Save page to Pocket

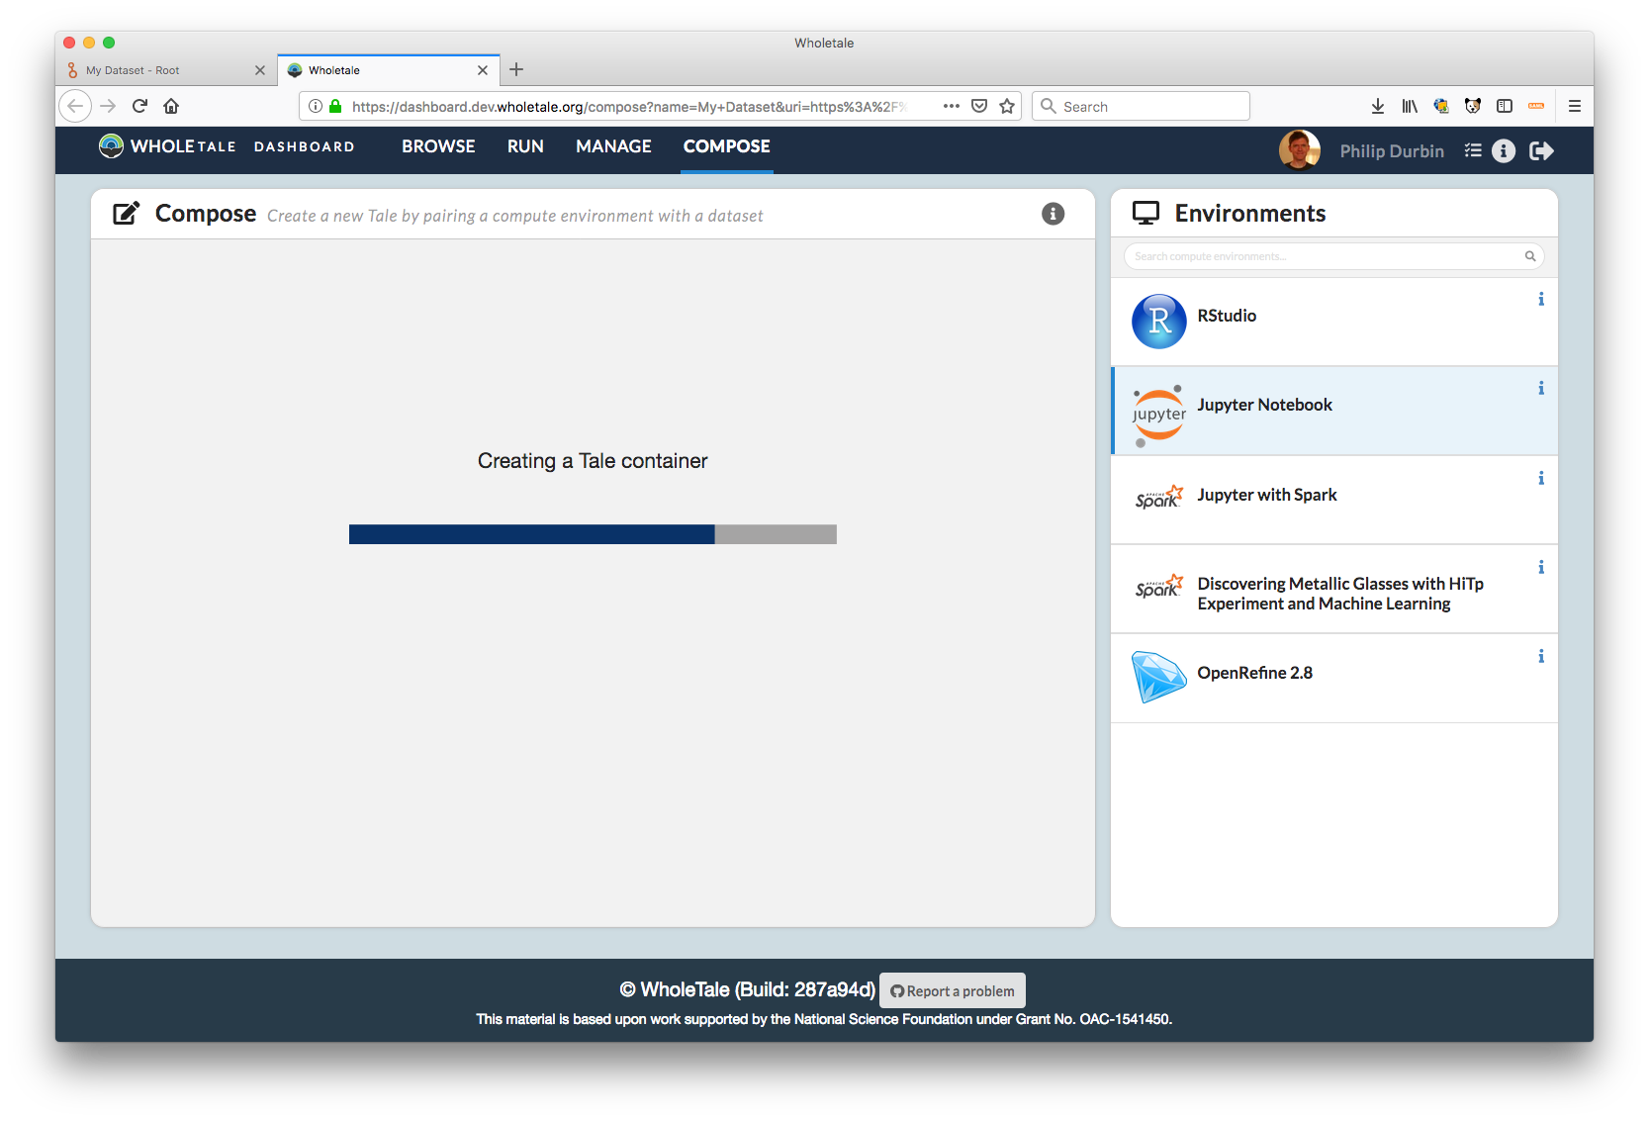coord(978,106)
